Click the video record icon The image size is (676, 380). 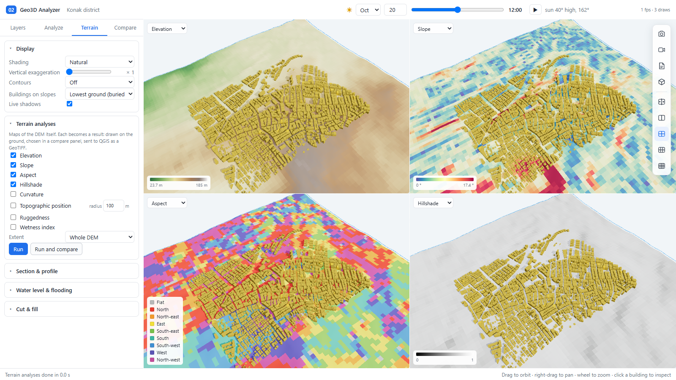pos(662,50)
